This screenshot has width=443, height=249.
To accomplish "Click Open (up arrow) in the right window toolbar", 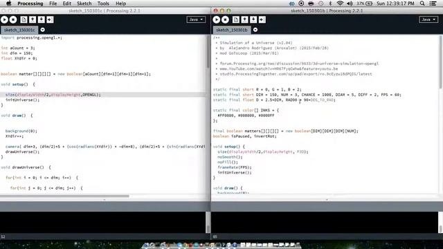I will (244, 19).
